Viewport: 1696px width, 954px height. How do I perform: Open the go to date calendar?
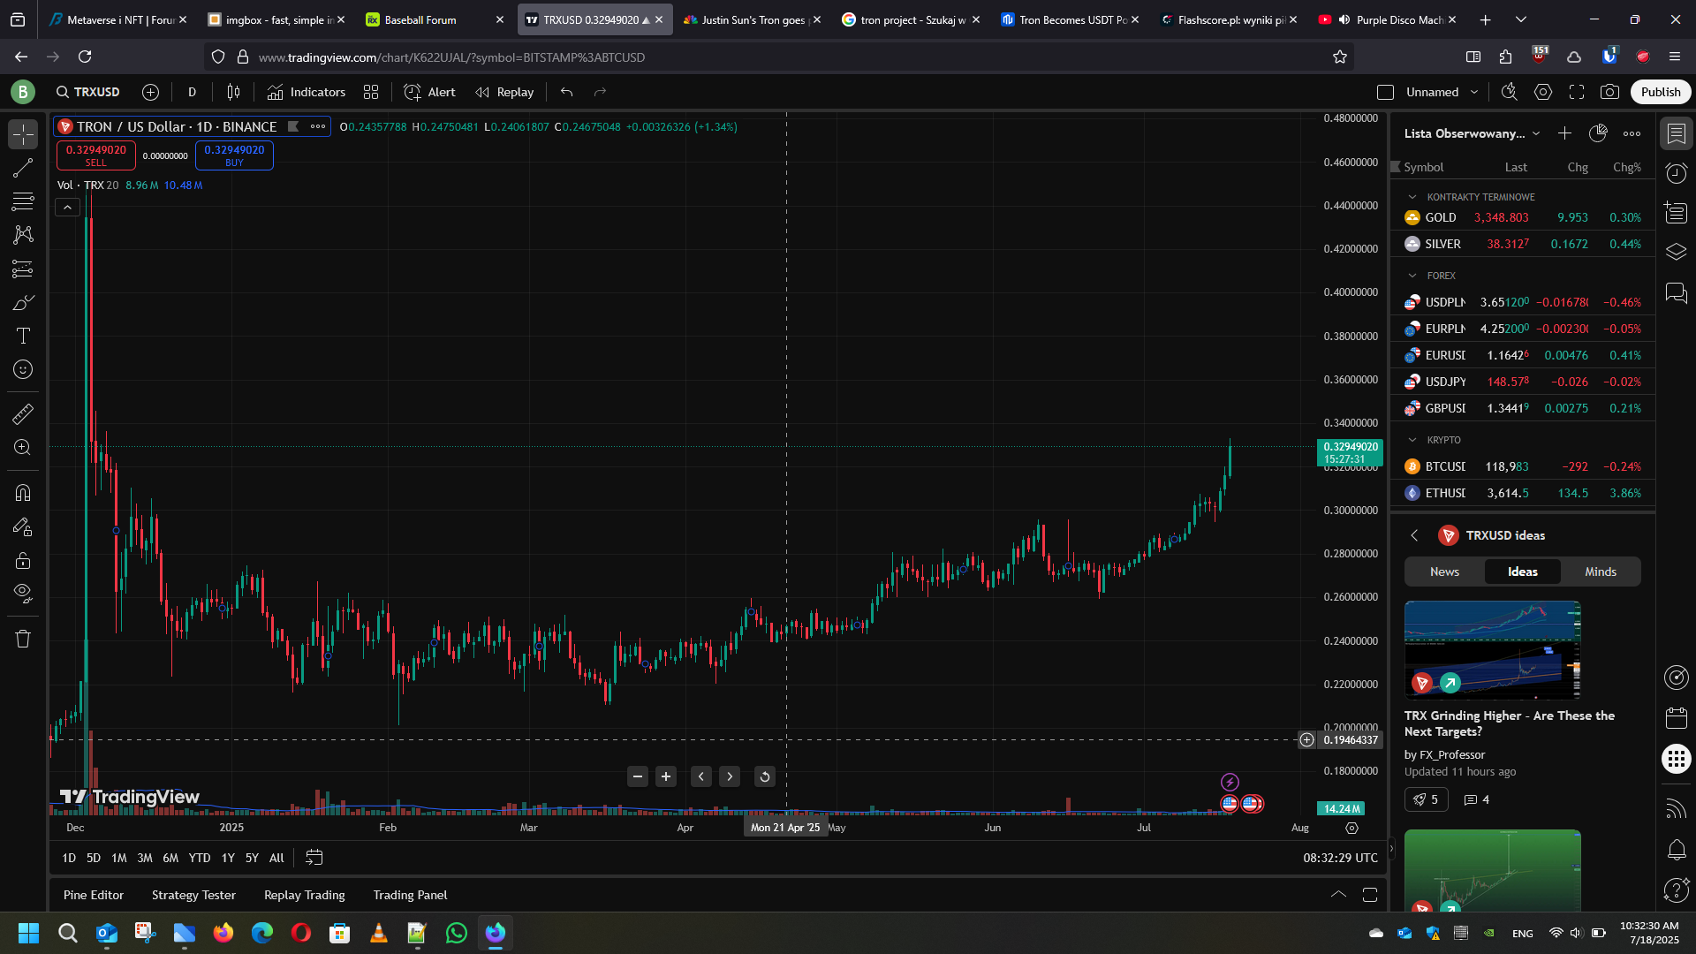pyautogui.click(x=314, y=858)
